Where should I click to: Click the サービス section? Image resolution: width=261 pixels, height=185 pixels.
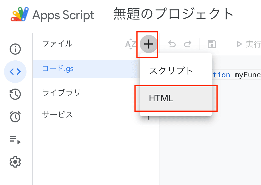57,114
